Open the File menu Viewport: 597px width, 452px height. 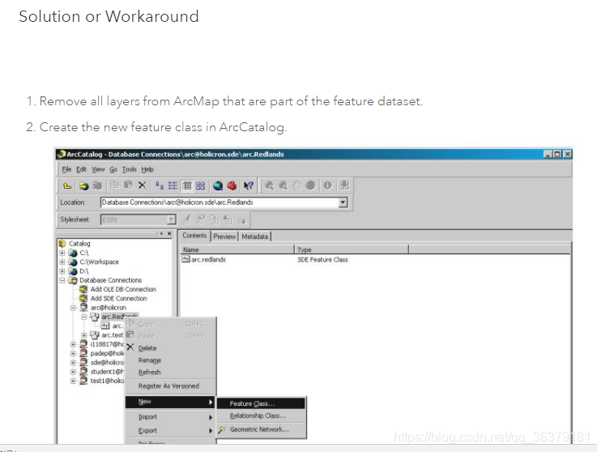point(66,169)
